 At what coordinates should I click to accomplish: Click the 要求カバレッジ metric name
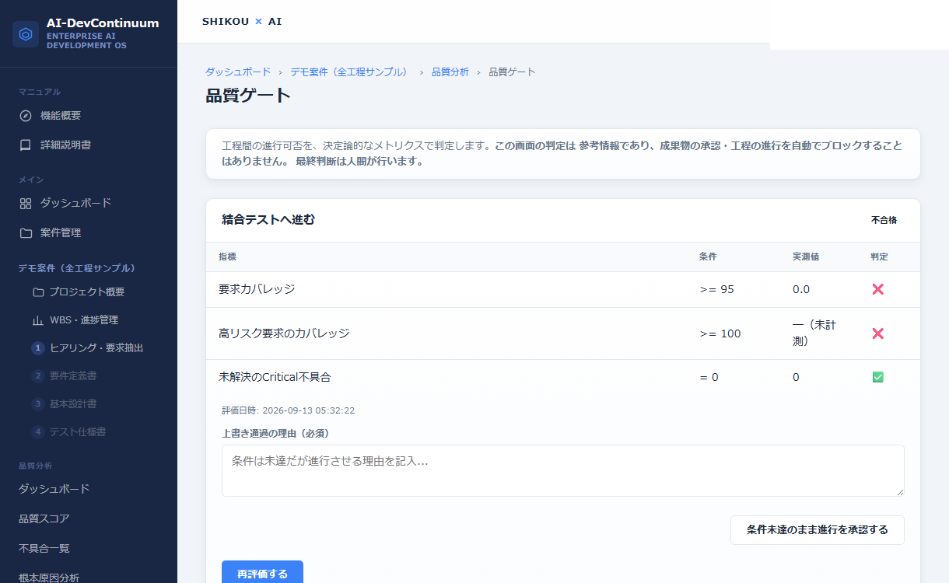(x=257, y=289)
